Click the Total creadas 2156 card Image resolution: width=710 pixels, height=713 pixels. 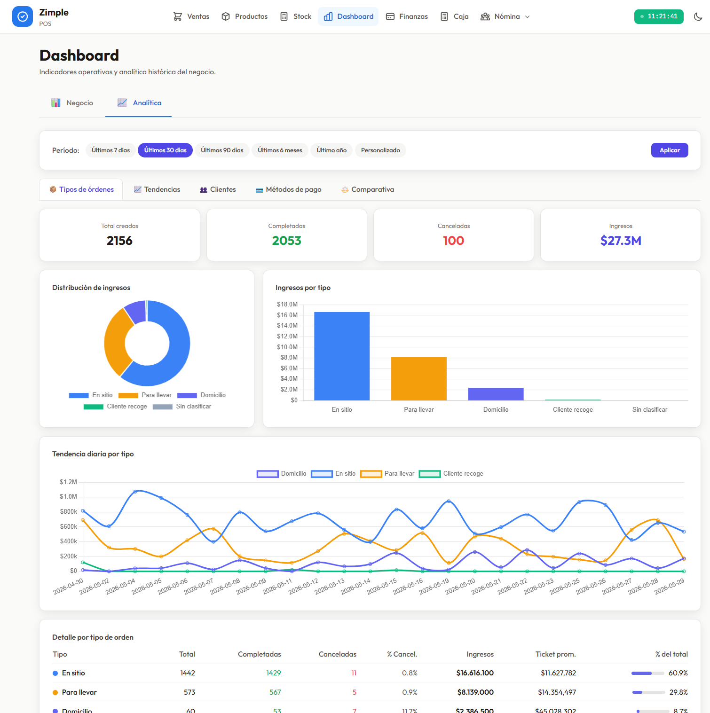120,235
